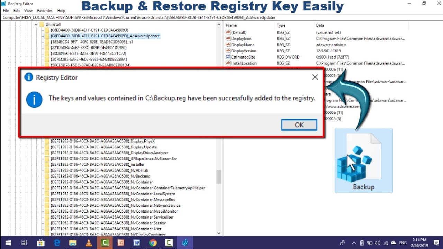
Task: Open Google Chrome from the taskbar
Action: click(153, 243)
